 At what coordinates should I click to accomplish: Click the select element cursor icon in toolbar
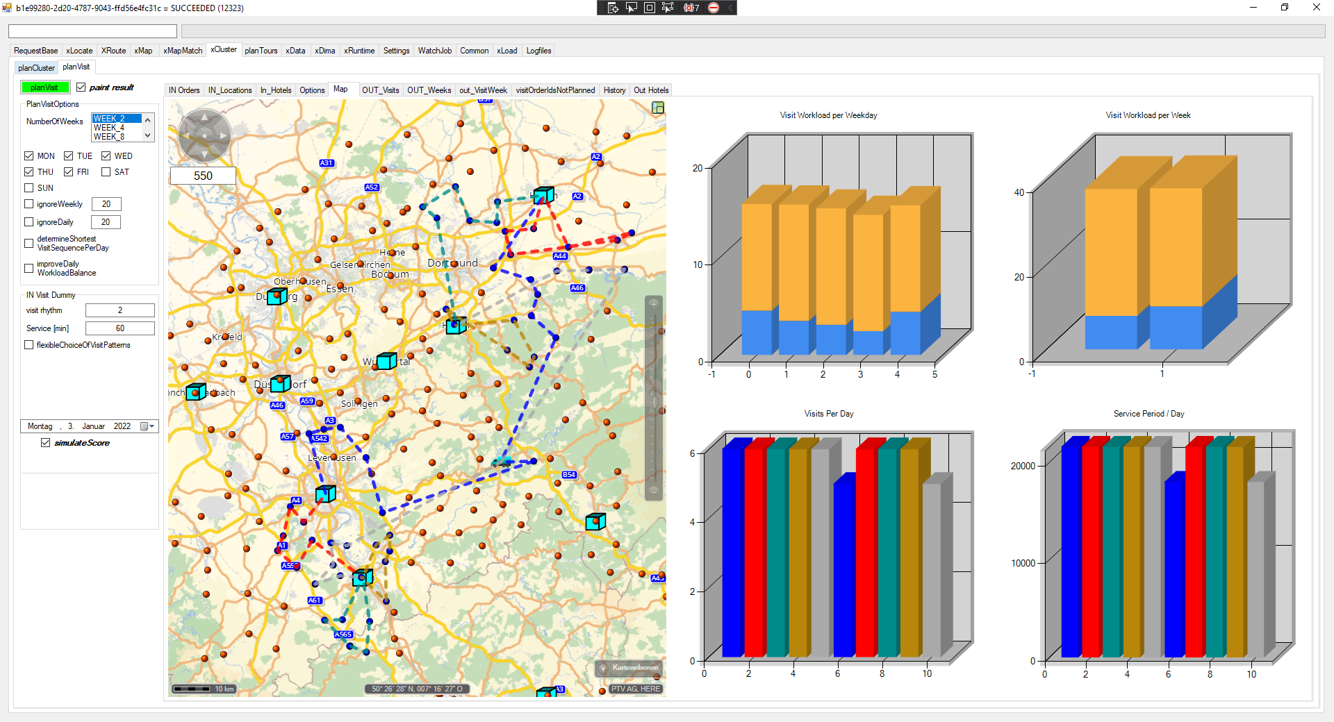pyautogui.click(x=631, y=8)
